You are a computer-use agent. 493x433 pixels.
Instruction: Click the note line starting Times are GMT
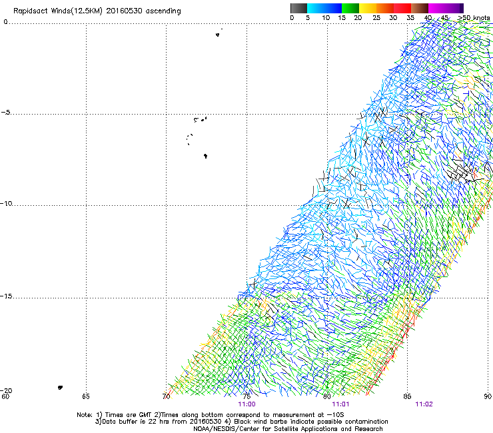point(211,415)
